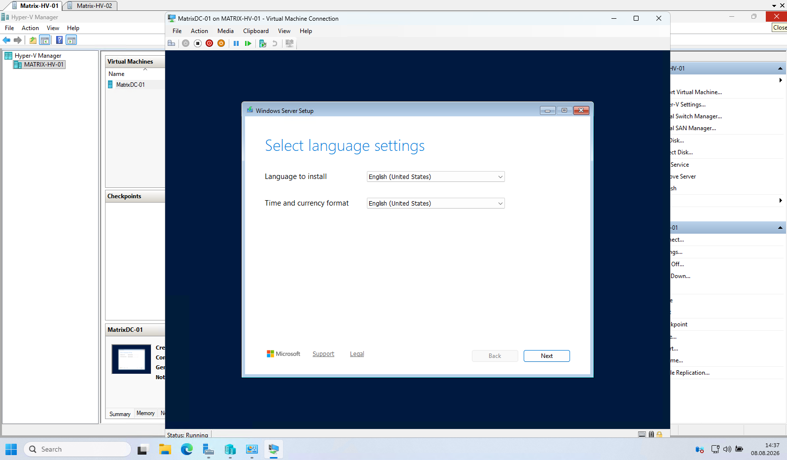Image resolution: width=787 pixels, height=460 pixels.
Task: Open the Help menu in VM Connection
Action: [x=306, y=31]
